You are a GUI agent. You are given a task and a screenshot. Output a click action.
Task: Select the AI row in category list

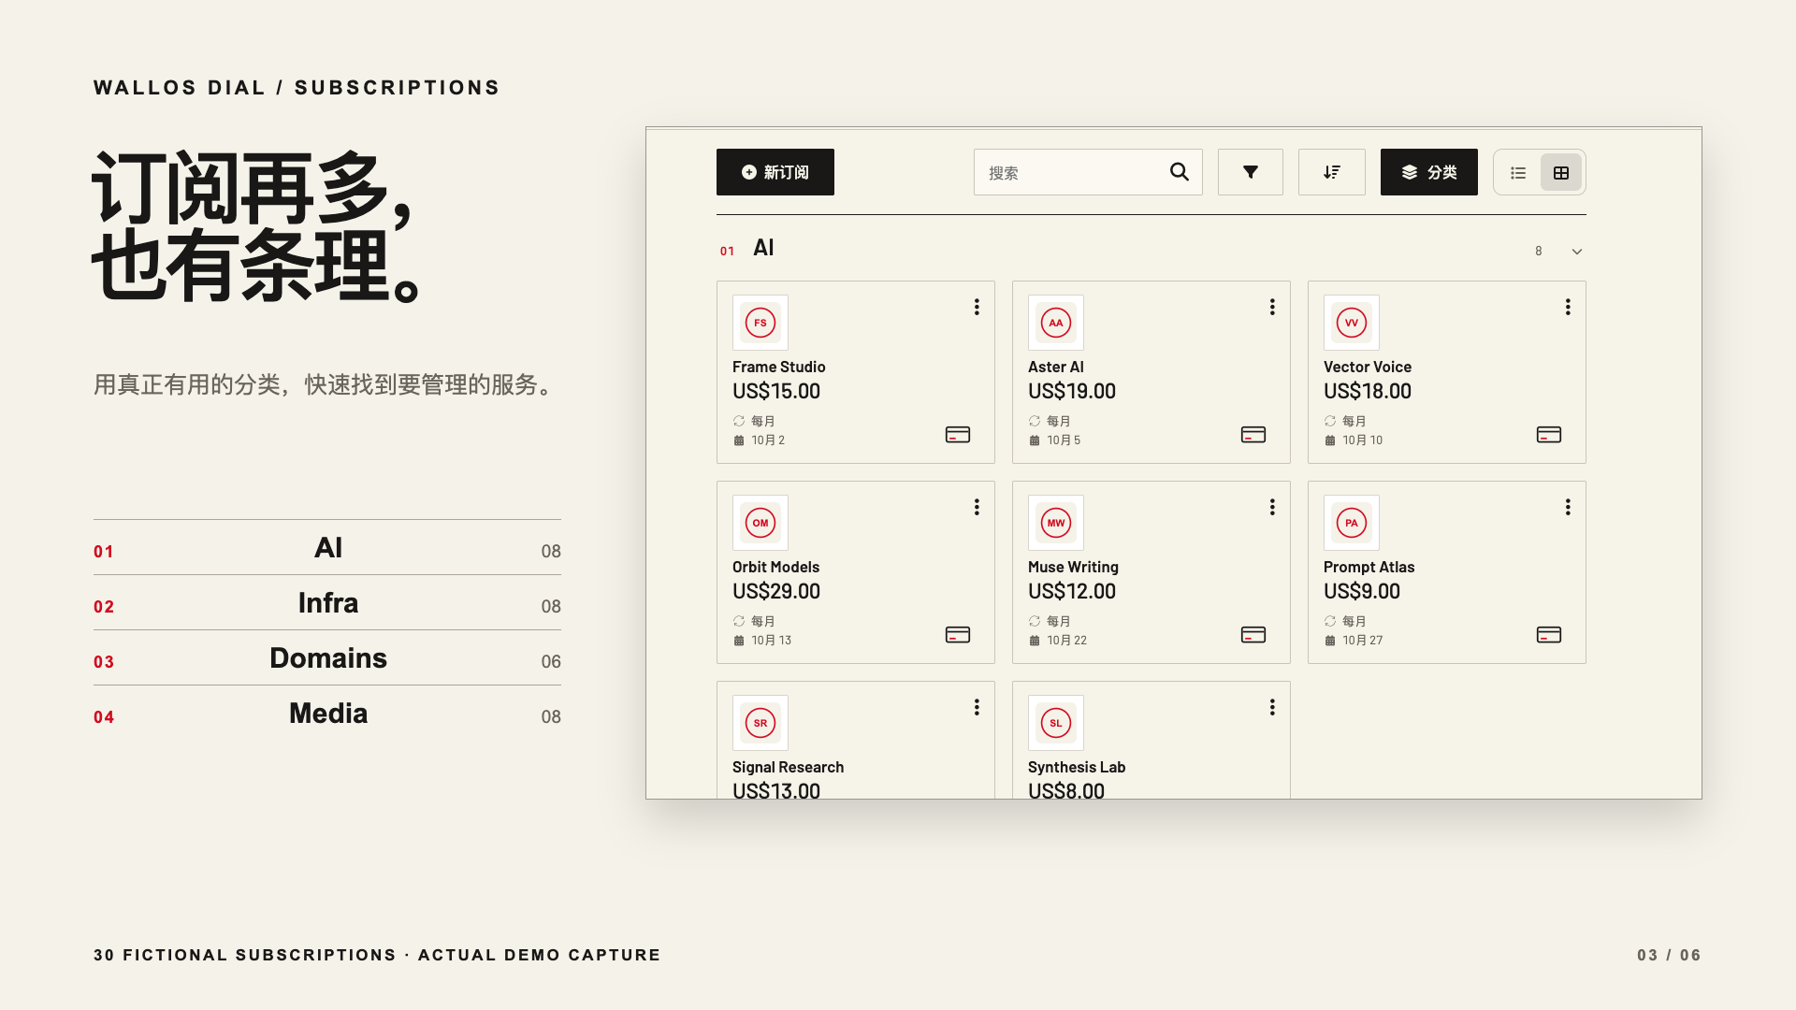pos(327,548)
